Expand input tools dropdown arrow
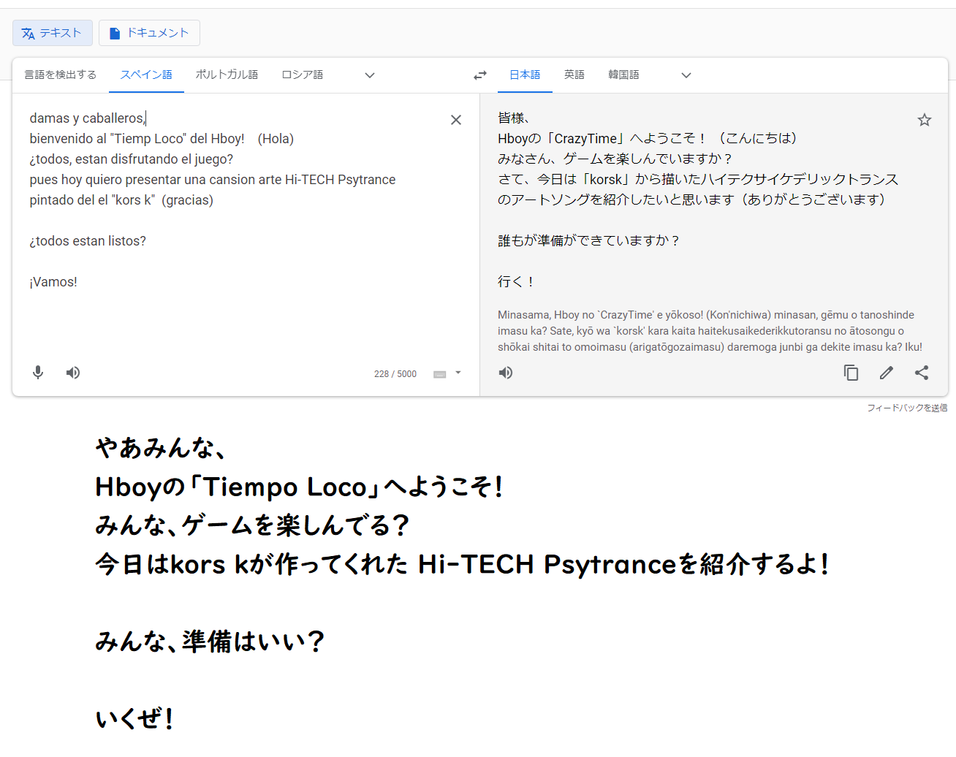The height and width of the screenshot is (757, 956). pos(458,373)
